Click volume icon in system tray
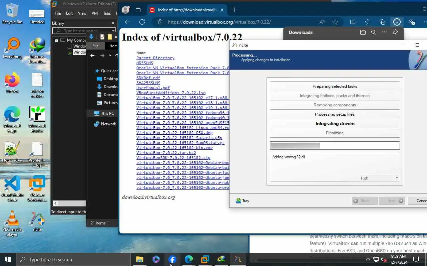Screen dimensions: 427x266 tap(384, 259)
